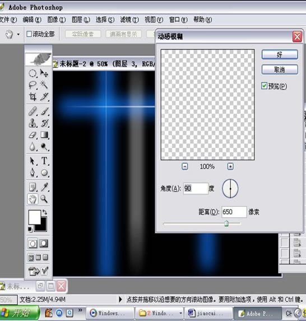Set angle using the angle dial
This screenshot has height=321, width=306.
(x=230, y=189)
